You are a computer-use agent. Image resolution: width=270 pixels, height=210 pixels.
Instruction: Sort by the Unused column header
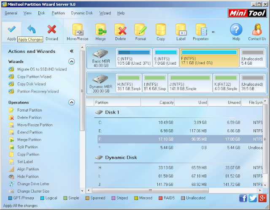(225, 102)
